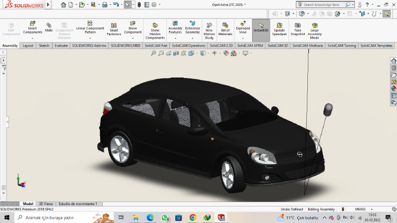This screenshot has width=397, height=223.
Task: Open Estudio de movimiento 1 tab
Action: pos(78,204)
